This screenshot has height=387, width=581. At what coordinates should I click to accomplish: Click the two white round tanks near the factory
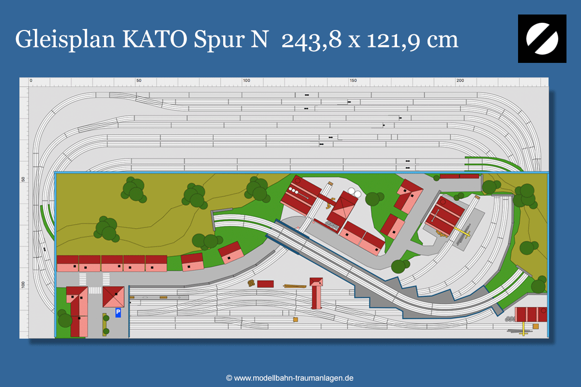(x=355, y=194)
